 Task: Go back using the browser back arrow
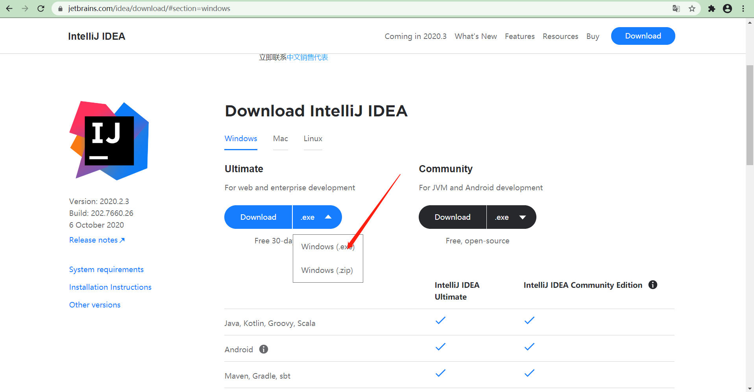pos(9,8)
